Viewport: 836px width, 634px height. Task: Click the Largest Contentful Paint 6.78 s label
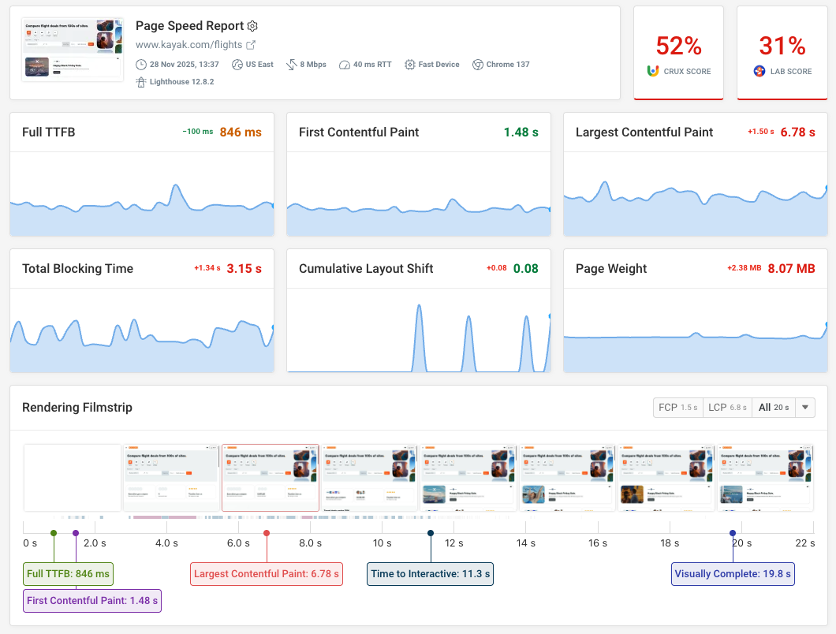click(x=266, y=574)
